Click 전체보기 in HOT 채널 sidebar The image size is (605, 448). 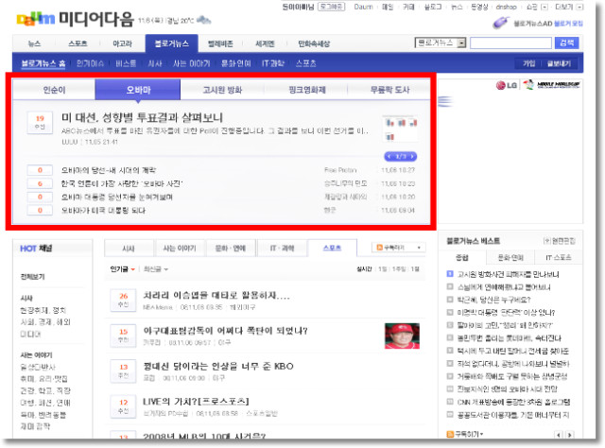click(32, 277)
